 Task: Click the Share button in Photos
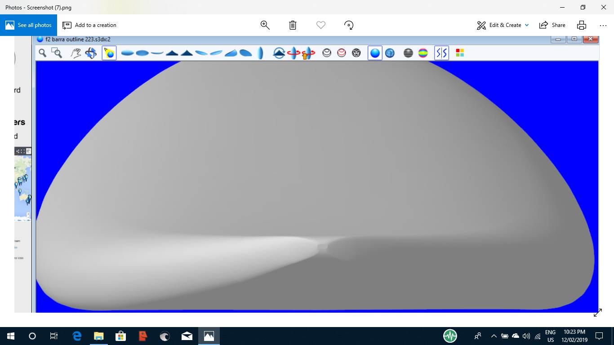click(552, 25)
